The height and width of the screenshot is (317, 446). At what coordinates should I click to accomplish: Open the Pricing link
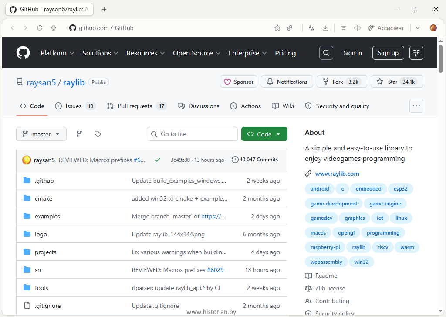(285, 53)
